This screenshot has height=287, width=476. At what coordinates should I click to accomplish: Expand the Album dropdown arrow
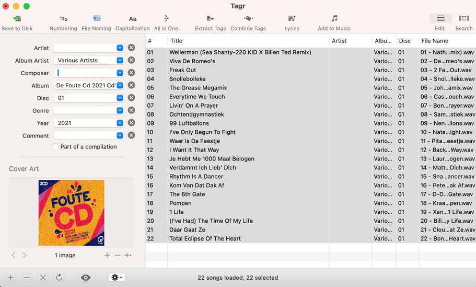click(x=120, y=85)
